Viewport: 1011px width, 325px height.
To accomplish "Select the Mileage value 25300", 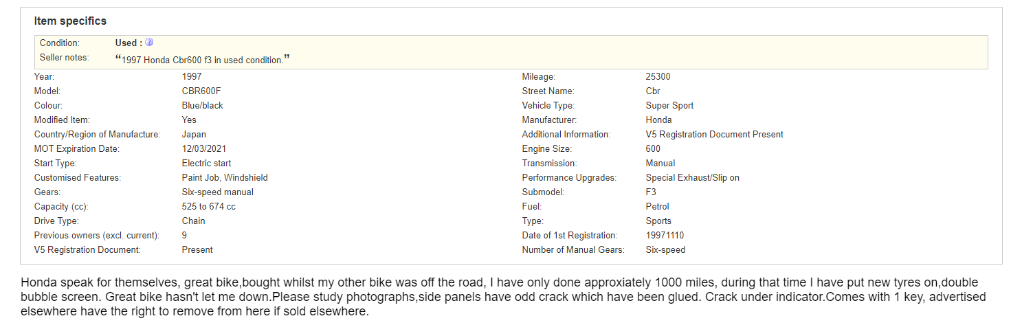I will pos(658,77).
